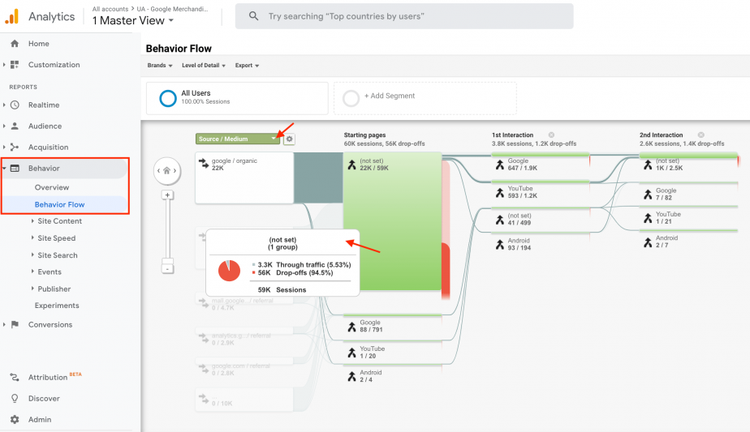Open the Discover lightbulb icon

[15, 398]
